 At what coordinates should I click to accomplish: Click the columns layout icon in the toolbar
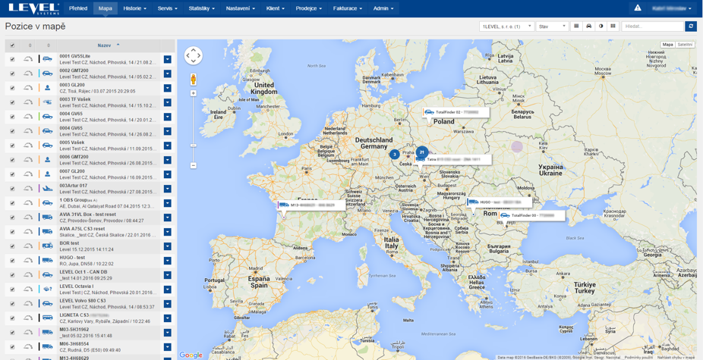(x=613, y=27)
